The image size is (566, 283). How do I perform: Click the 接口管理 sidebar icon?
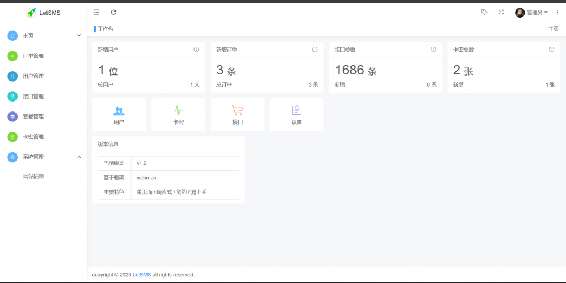[12, 96]
